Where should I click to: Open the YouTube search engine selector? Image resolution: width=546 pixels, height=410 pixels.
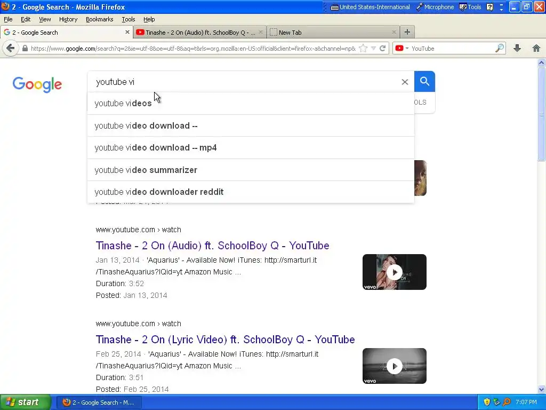pos(402,49)
